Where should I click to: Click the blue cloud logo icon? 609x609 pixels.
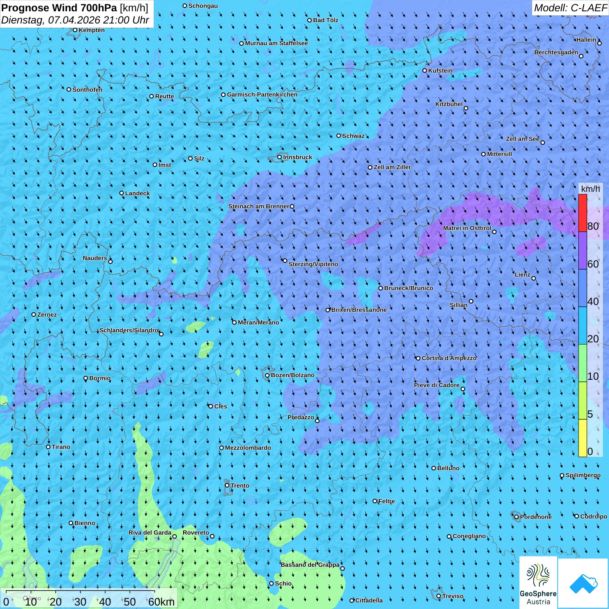coord(583,583)
